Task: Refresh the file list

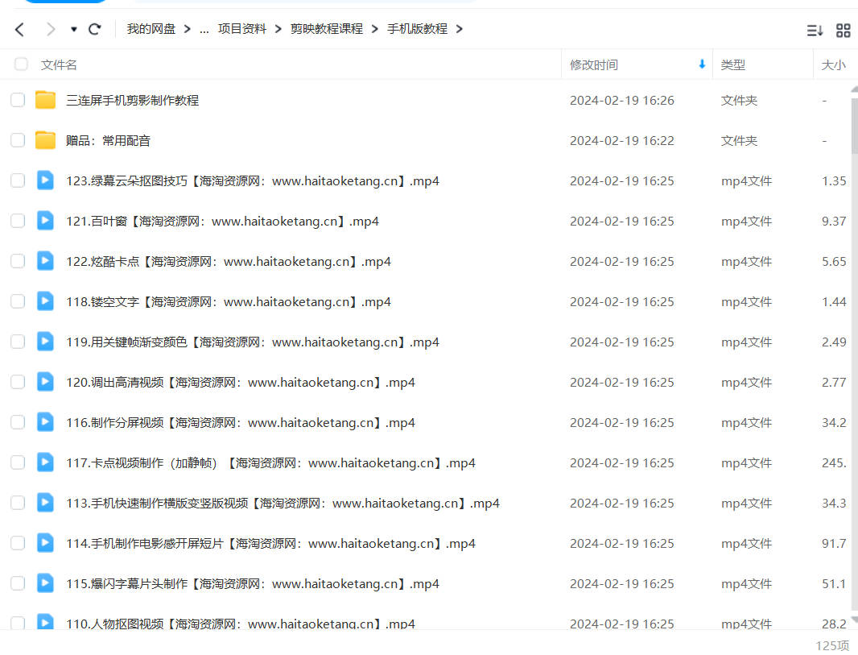Action: coord(95,29)
